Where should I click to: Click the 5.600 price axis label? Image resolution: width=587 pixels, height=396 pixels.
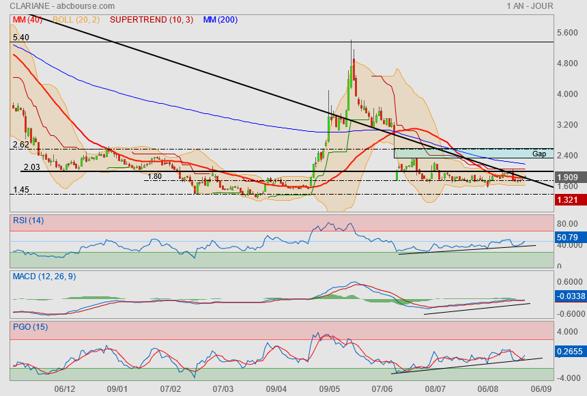pyautogui.click(x=567, y=33)
